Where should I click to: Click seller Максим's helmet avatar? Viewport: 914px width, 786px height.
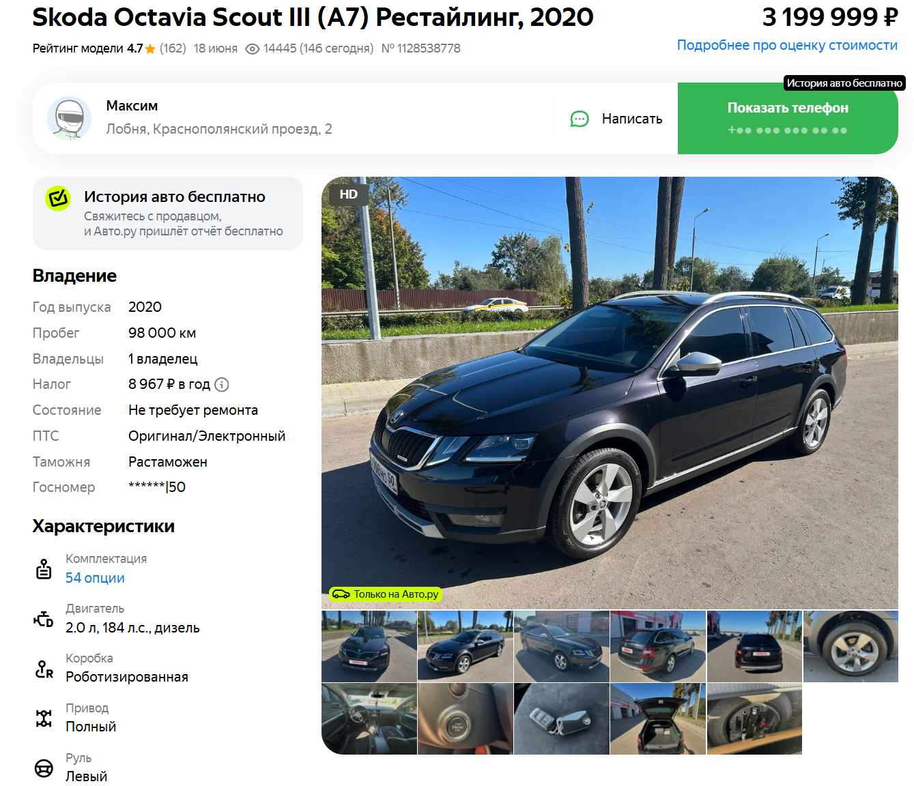(x=69, y=119)
